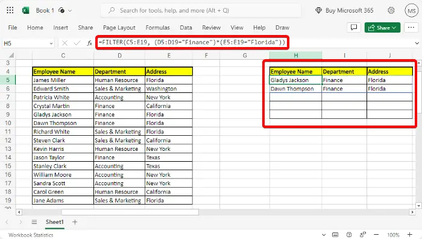The height and width of the screenshot is (239, 422).
Task: Click the Excel logo icon
Action: pos(26,10)
